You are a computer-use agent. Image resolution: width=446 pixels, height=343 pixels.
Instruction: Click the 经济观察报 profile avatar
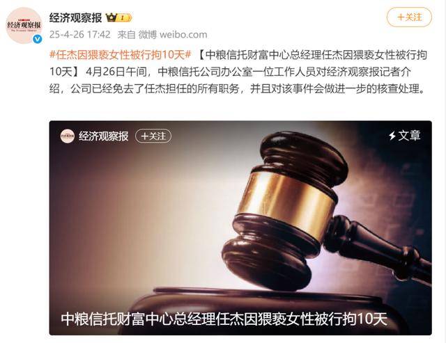24,25
